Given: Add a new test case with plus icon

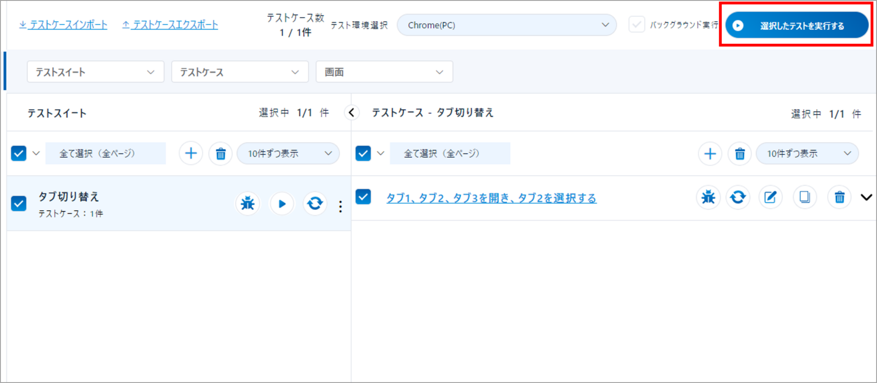Looking at the screenshot, I should 710,153.
